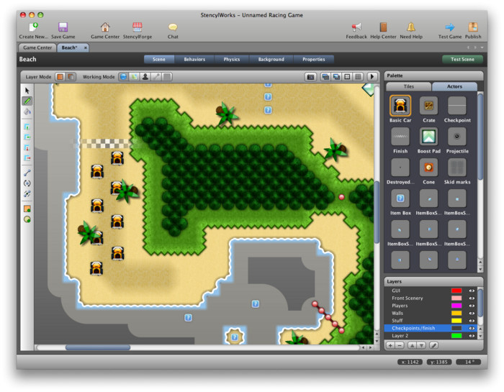504x392 pixels.
Task: Select the Crate actor in palette
Action: pos(429,105)
